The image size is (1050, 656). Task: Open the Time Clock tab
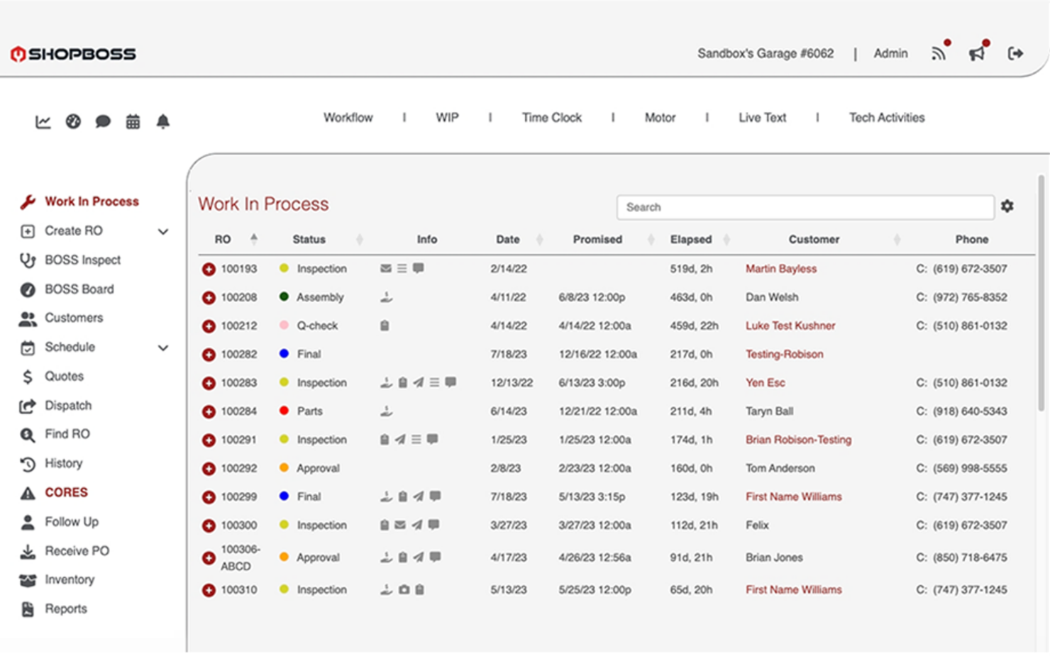point(552,118)
